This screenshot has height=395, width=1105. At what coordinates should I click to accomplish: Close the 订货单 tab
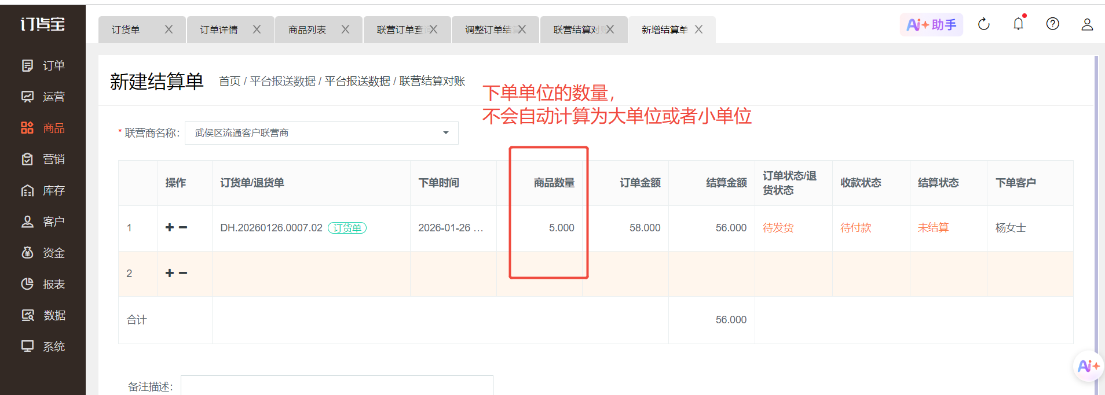[169, 29]
